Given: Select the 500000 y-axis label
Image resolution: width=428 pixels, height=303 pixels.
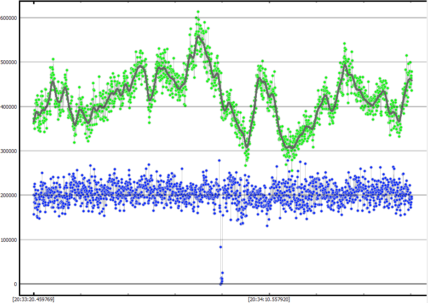Looking at the screenshot, I should (10, 62).
